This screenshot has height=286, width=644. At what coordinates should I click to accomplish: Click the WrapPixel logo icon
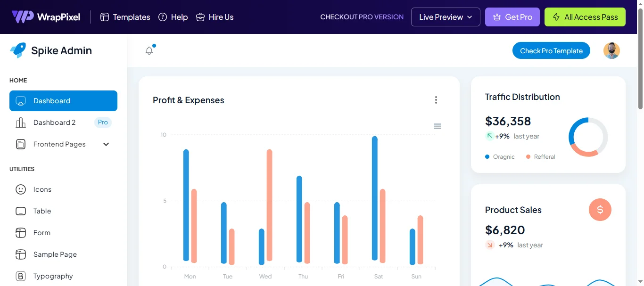pos(23,17)
